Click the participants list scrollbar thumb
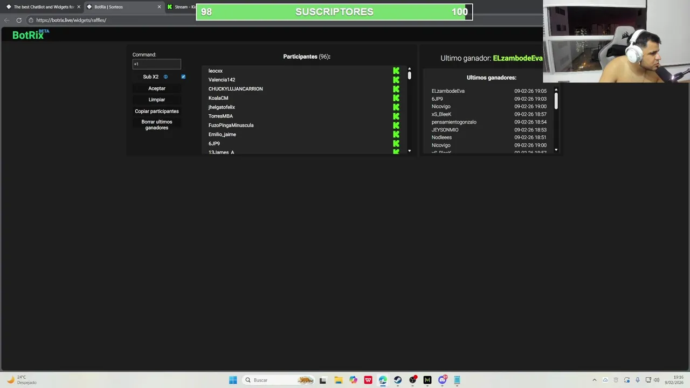The image size is (690, 388). click(409, 76)
